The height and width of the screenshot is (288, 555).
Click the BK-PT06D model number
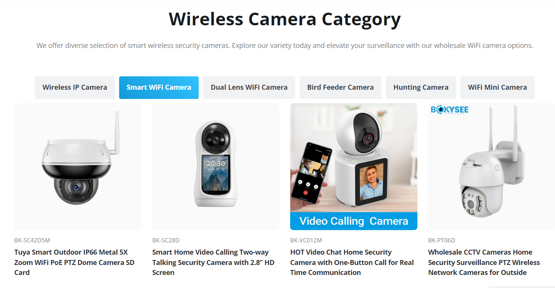point(442,240)
